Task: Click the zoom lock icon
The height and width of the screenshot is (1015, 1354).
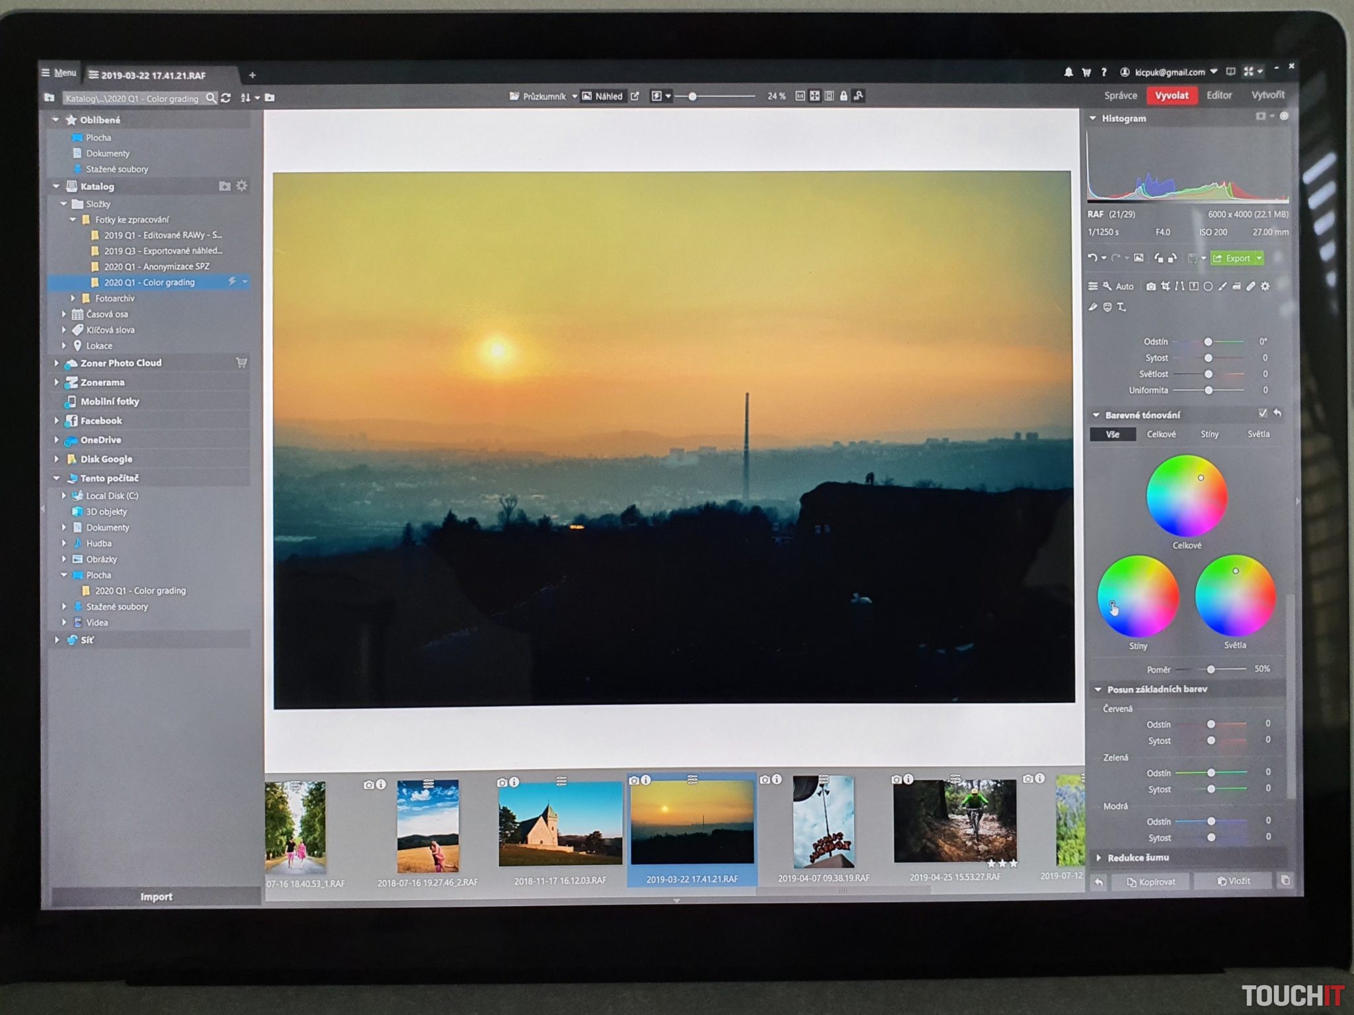Action: (844, 96)
